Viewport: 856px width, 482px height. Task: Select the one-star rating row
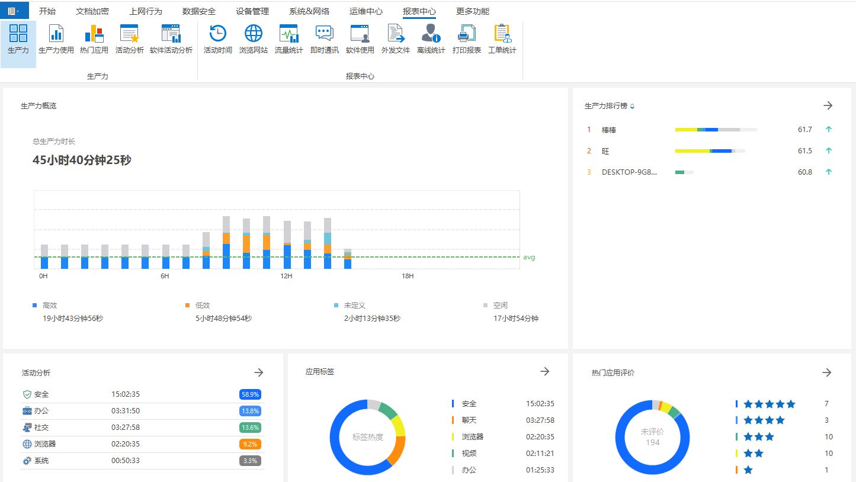pyautogui.click(x=783, y=470)
